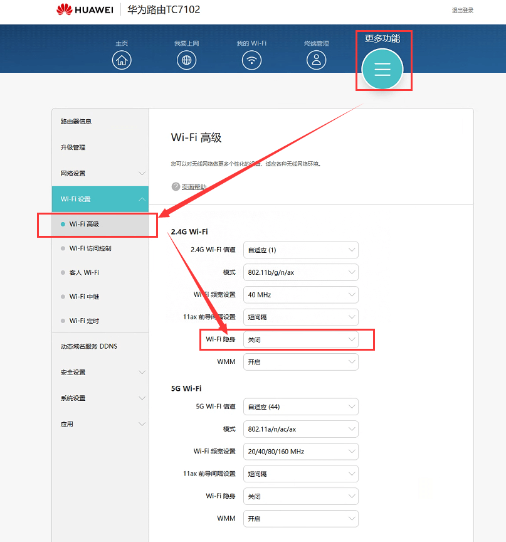Click the 更多功能 hamburger menu icon
The width and height of the screenshot is (506, 542).
click(x=382, y=68)
